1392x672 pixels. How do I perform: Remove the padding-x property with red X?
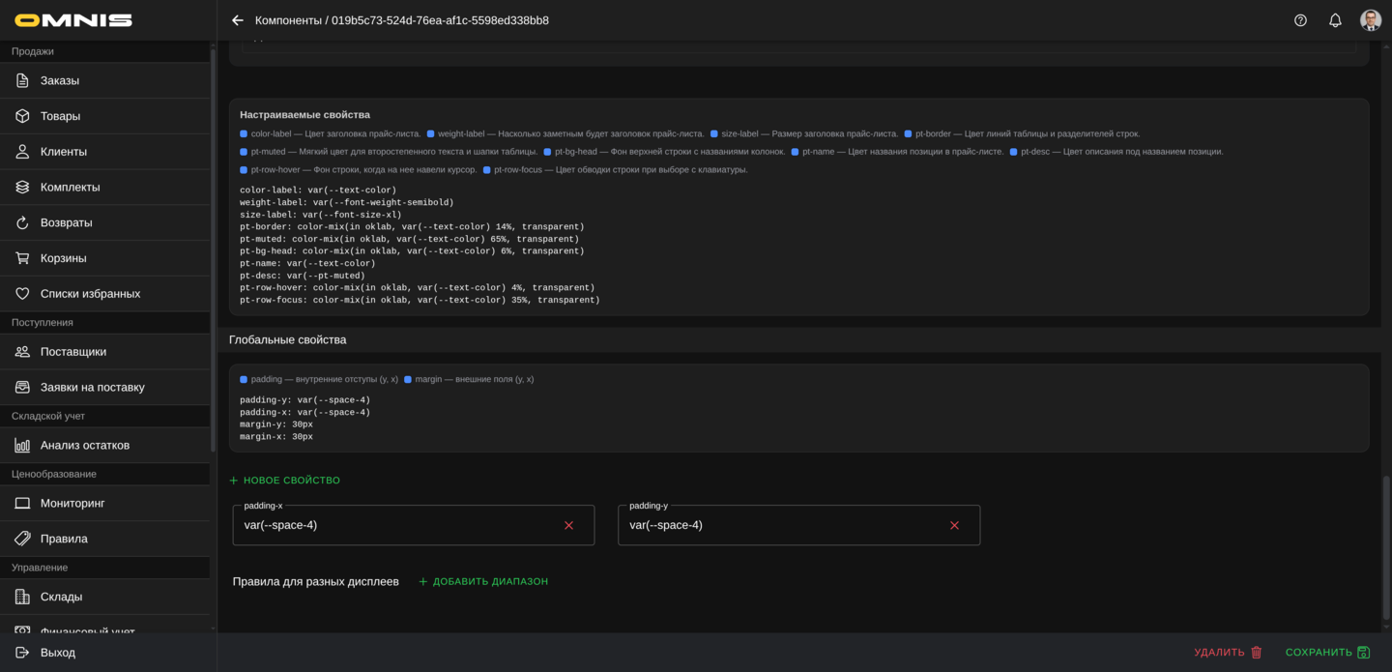tap(568, 525)
